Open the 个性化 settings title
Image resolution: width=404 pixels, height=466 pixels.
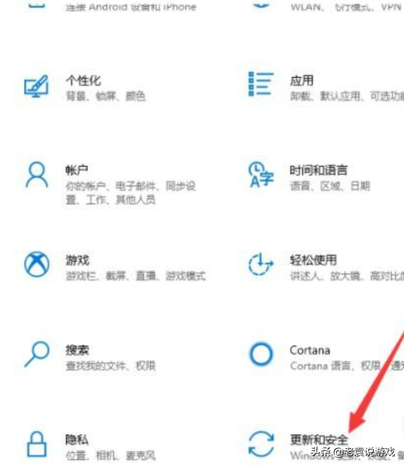(83, 80)
